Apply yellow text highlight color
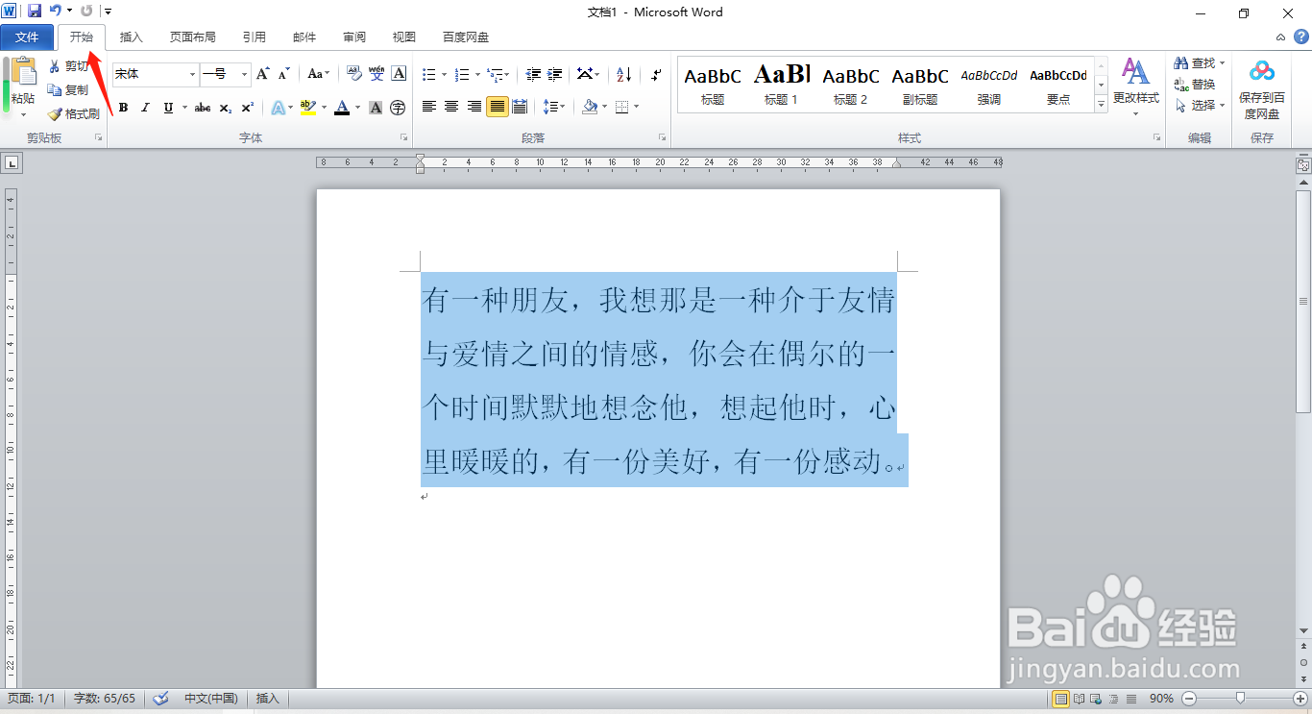This screenshot has height=714, width=1312. [307, 108]
